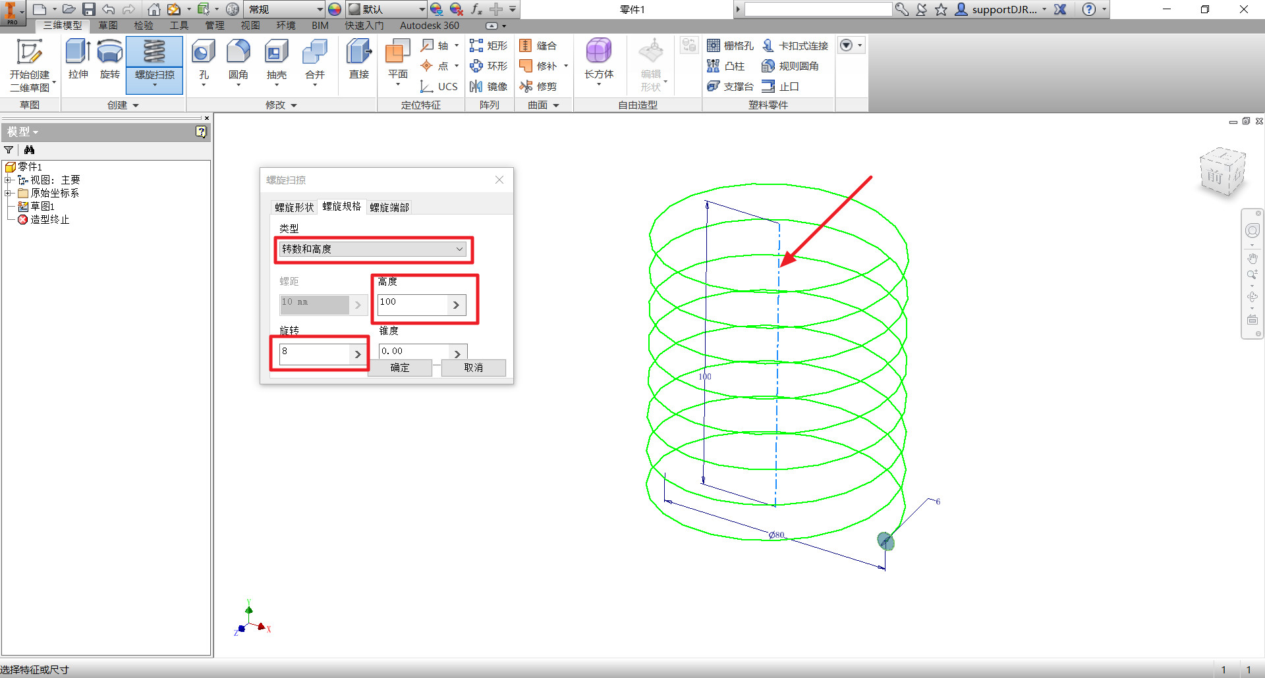1265x678 pixels.
Task: Click the 长方体 box freeform tool
Action: (x=599, y=61)
